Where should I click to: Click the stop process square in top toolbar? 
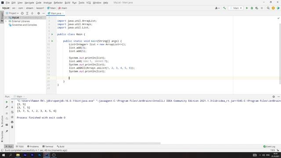tap(262, 8)
